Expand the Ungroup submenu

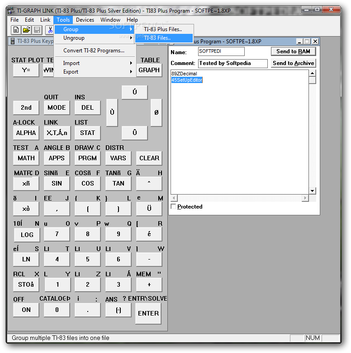[x=94, y=38]
